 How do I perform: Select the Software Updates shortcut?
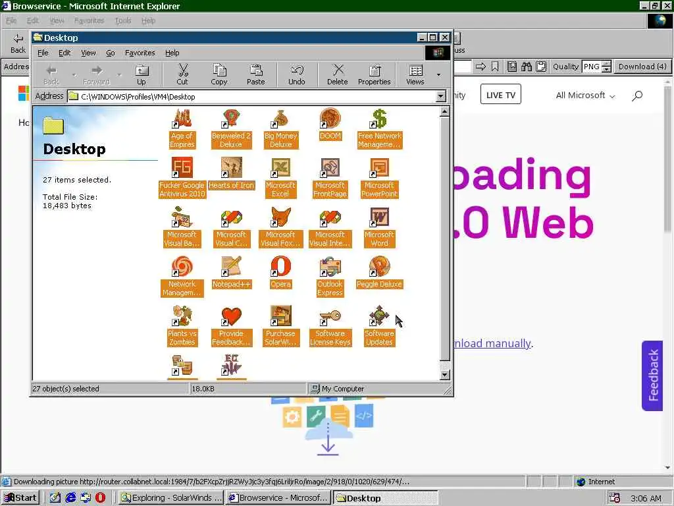point(379,326)
